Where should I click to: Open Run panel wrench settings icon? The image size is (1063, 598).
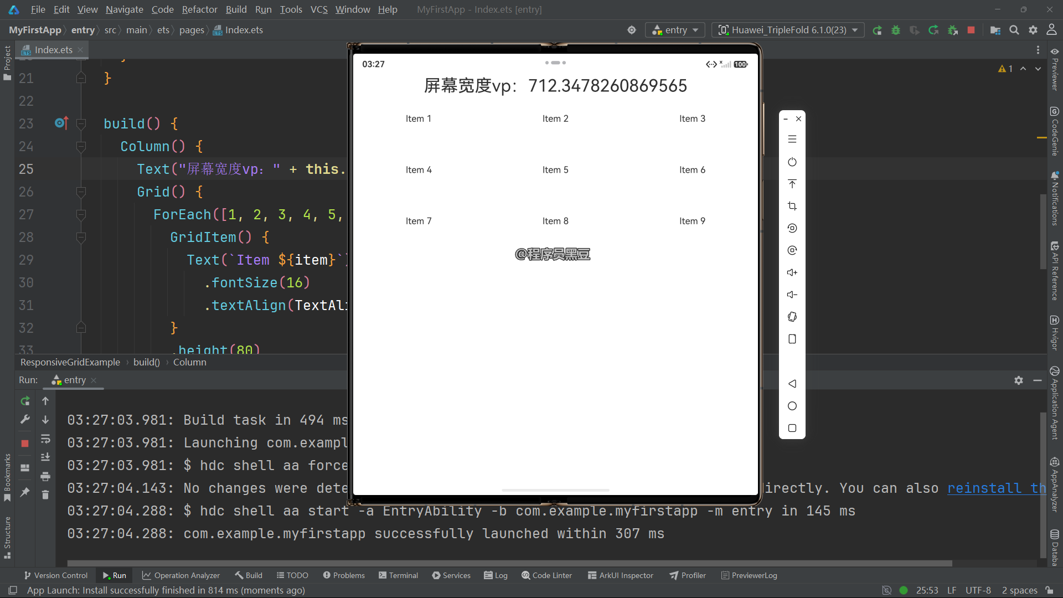25,420
